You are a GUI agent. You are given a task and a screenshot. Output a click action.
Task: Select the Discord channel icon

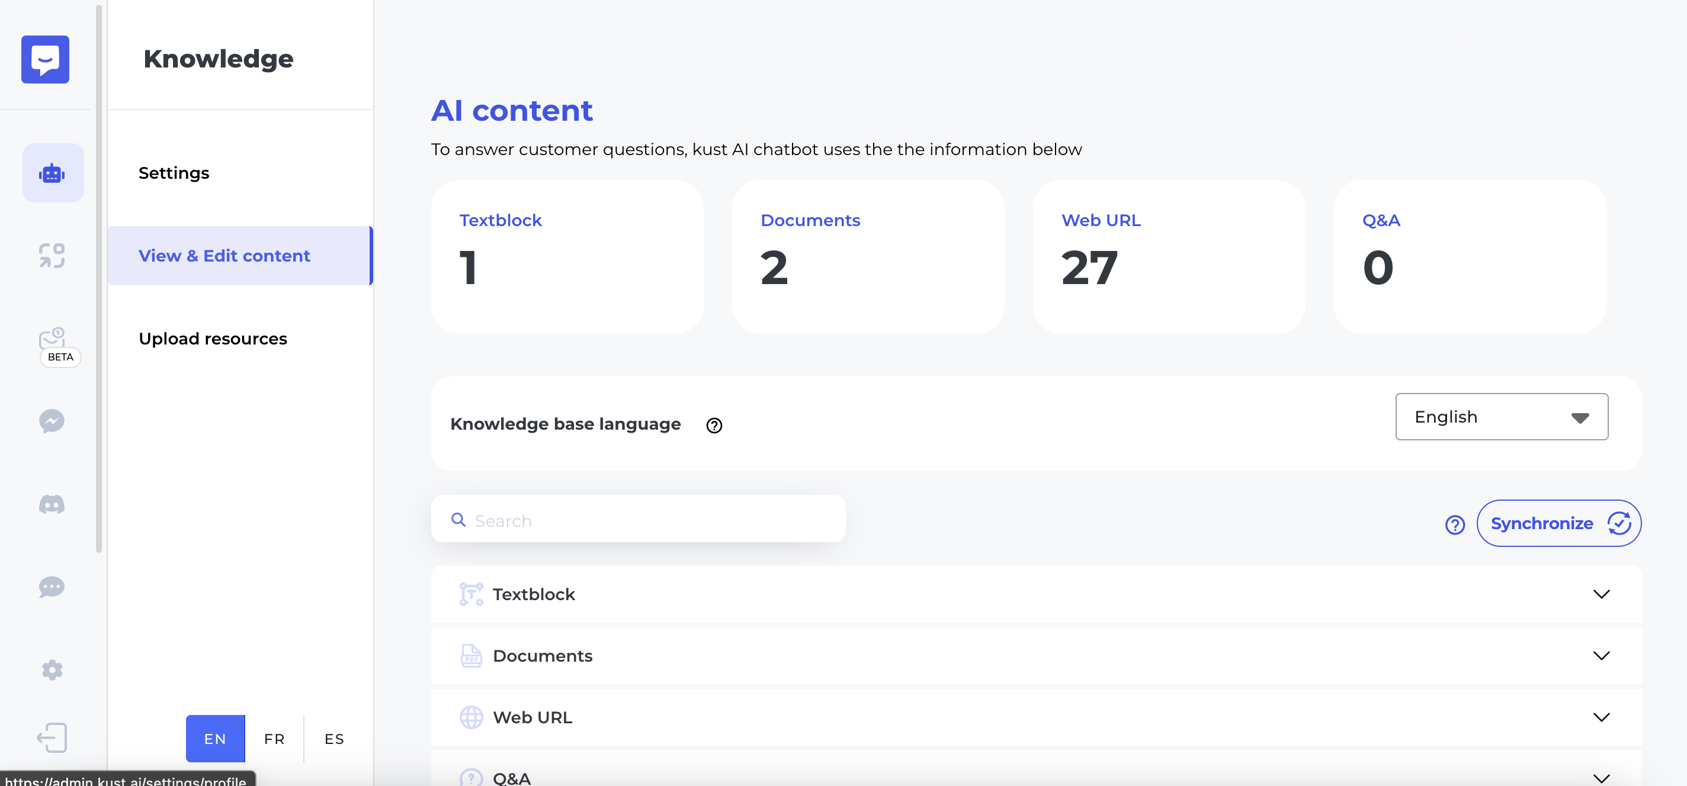[x=52, y=504]
